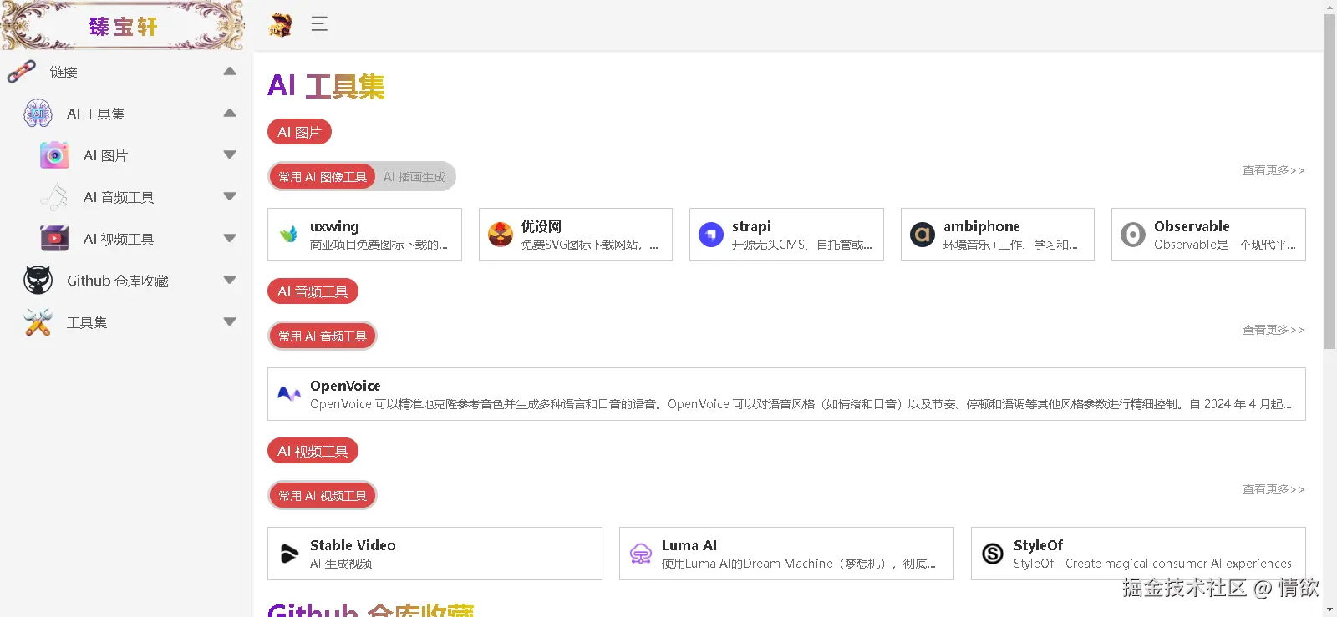
Task: Click the description text 'AI 生成视频'
Action: 341,564
